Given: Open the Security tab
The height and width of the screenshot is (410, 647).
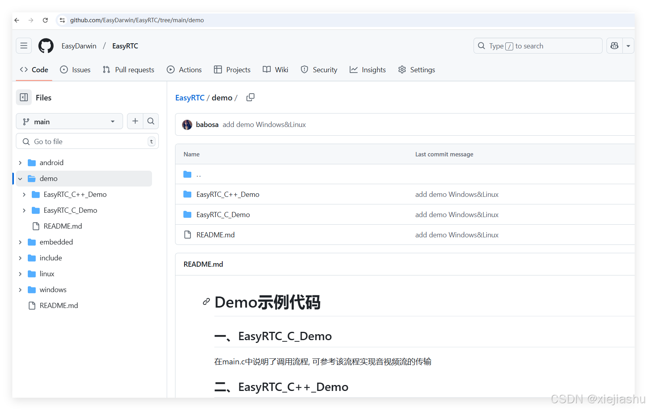Looking at the screenshot, I should point(319,70).
